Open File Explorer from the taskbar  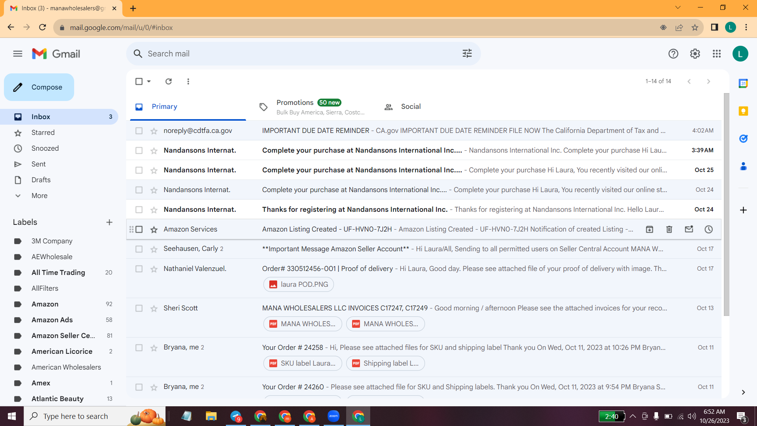(211, 416)
